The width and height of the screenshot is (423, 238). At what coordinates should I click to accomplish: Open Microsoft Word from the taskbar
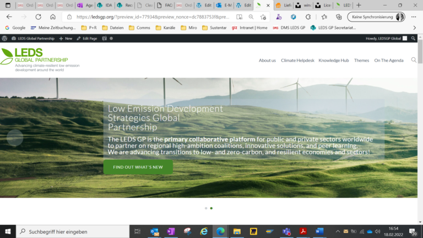[x=319, y=231]
